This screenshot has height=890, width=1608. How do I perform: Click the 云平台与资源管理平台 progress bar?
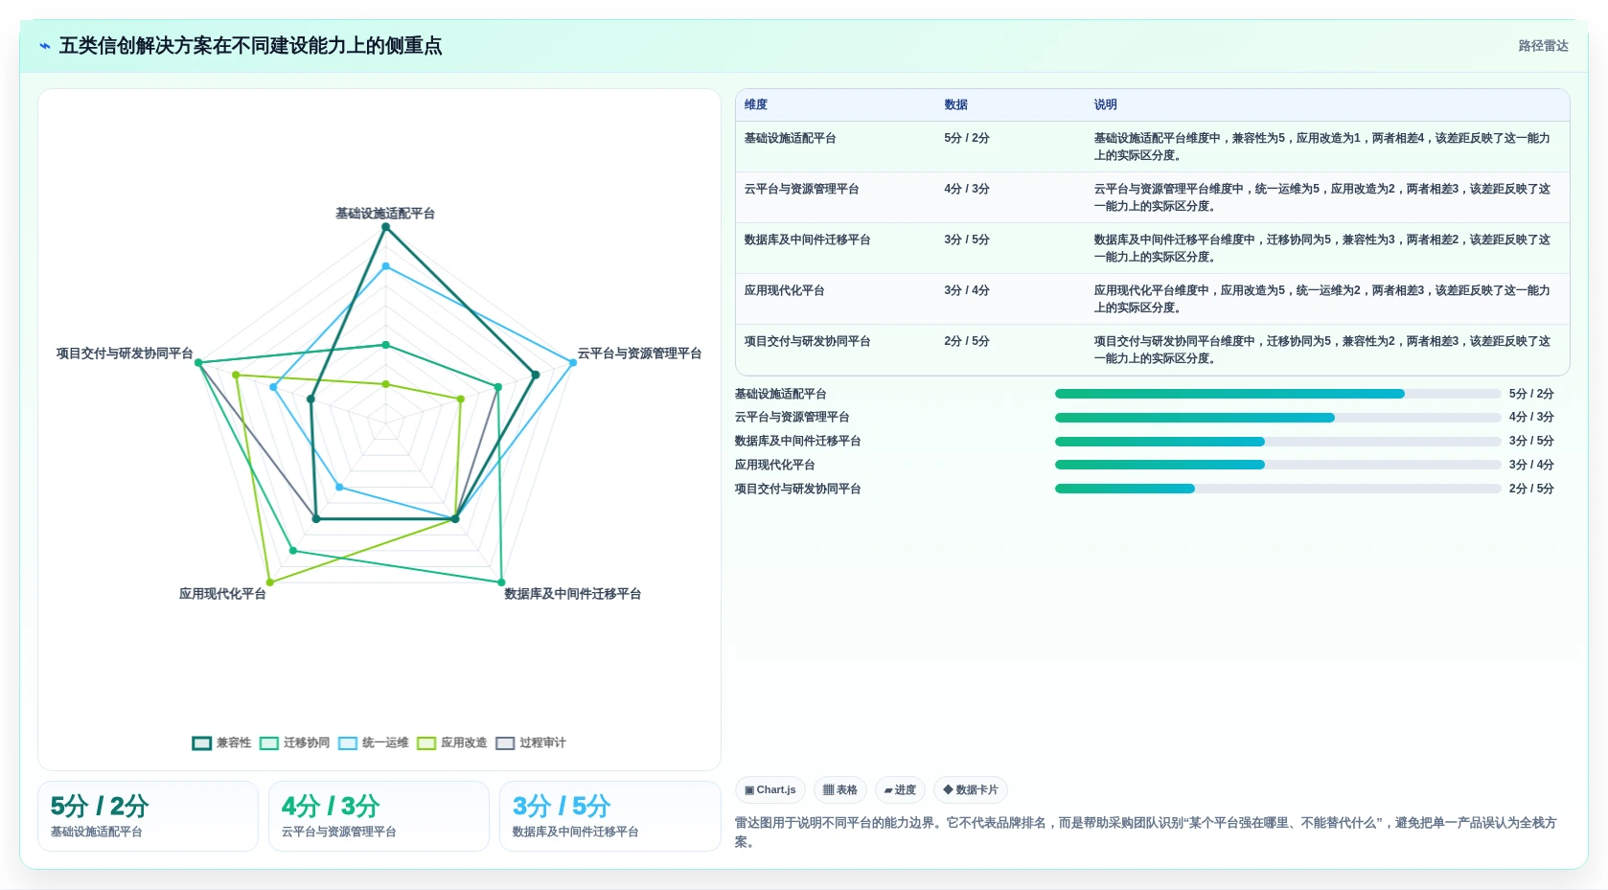[1277, 418]
